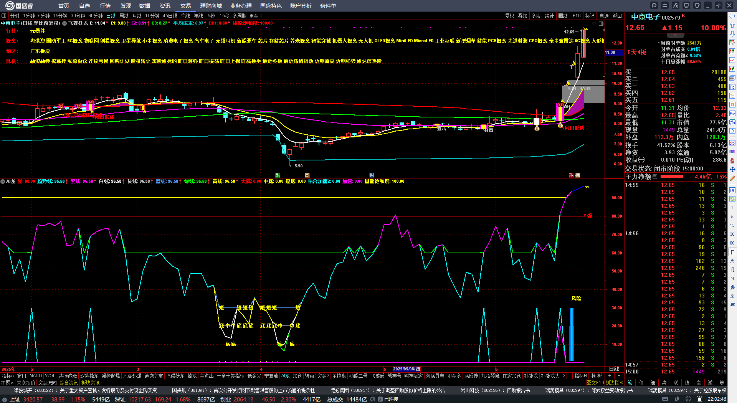The height and width of the screenshot is (403, 737).
Task: Toggle the layout panel icon left of 分时
Action: coord(4,16)
